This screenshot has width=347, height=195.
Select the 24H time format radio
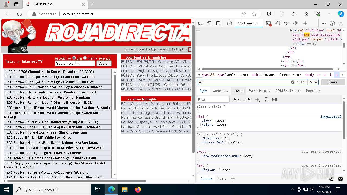(x=74, y=58)
